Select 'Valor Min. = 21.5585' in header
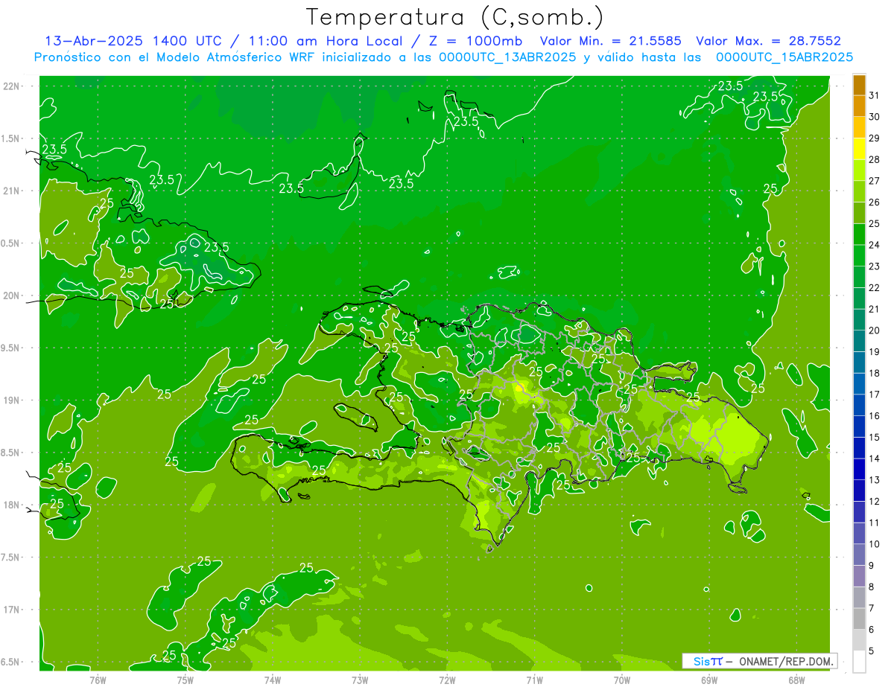Viewport: 894px width, 690px height. click(610, 41)
